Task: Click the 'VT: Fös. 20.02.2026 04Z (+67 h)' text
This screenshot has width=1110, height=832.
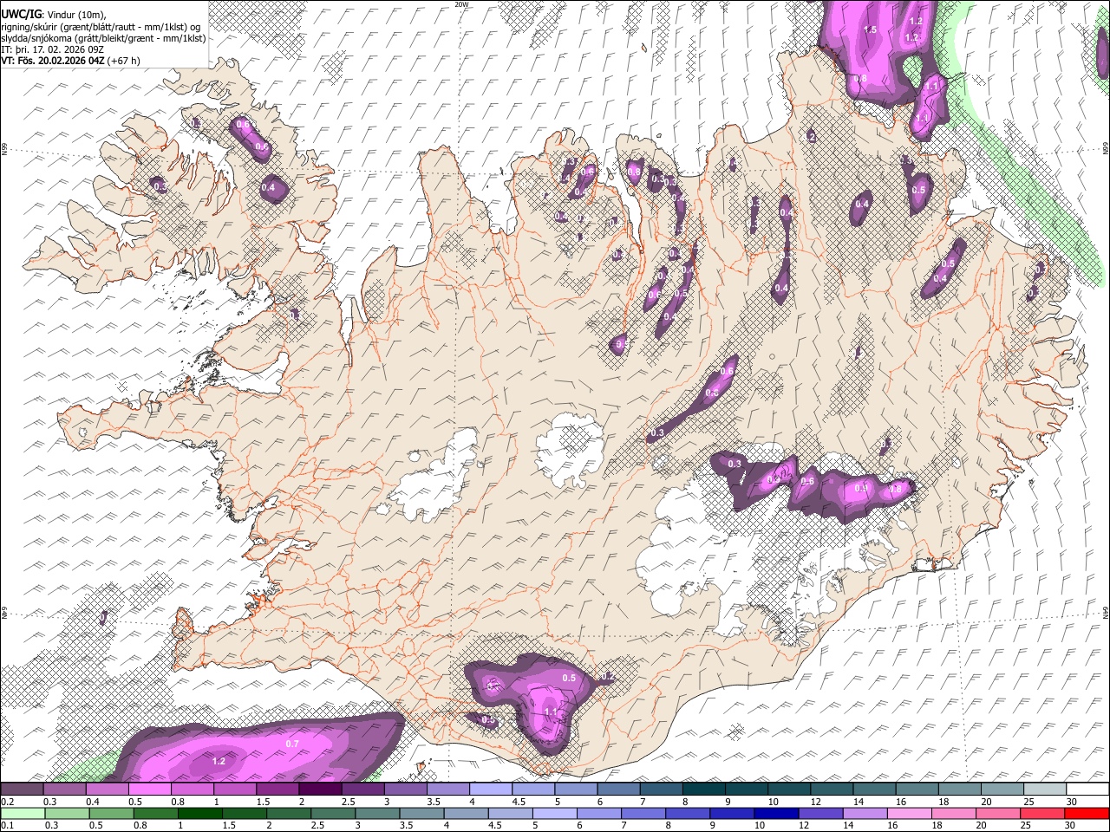Action: point(70,61)
